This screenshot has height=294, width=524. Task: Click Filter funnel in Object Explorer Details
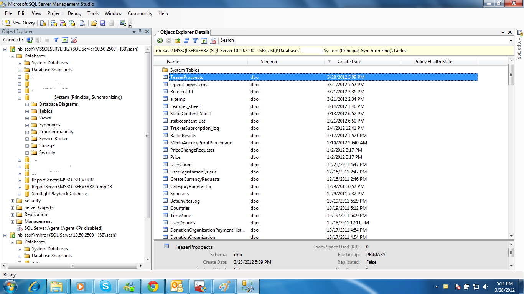click(x=195, y=41)
